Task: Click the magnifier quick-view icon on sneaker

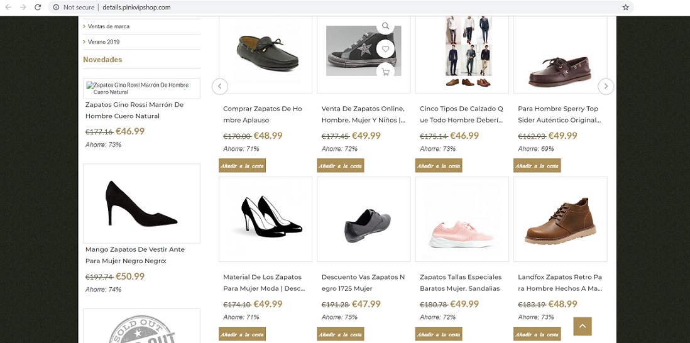Action: [385, 26]
